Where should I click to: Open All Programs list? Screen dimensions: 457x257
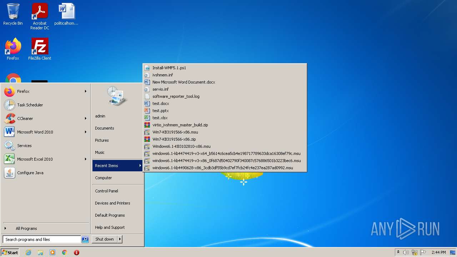coord(45,228)
